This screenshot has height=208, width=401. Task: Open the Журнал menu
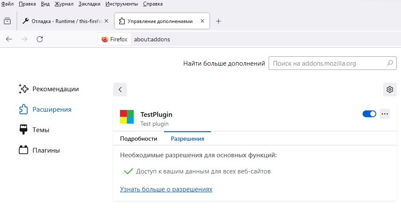click(64, 4)
